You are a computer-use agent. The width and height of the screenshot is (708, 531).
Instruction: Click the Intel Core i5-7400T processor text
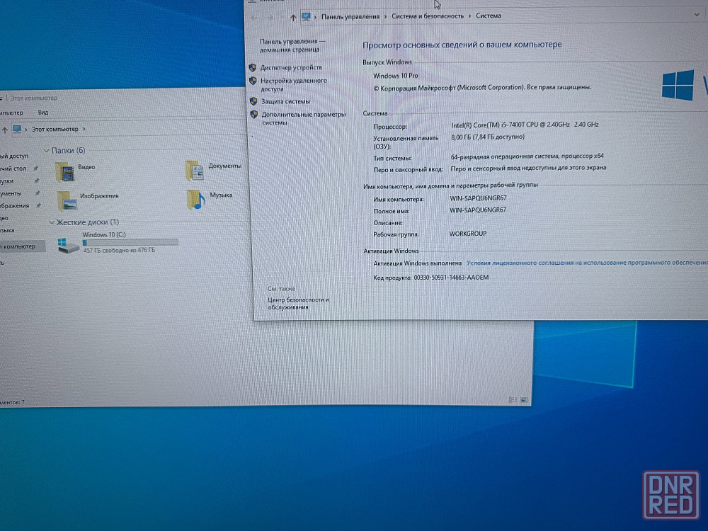(x=525, y=125)
